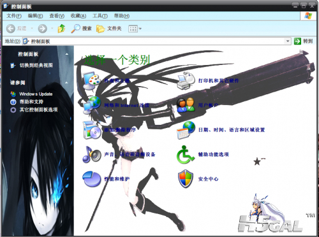Open the 文件(F) menu
Image resolution: width=319 pixels, height=237 pixels.
coord(14,16)
